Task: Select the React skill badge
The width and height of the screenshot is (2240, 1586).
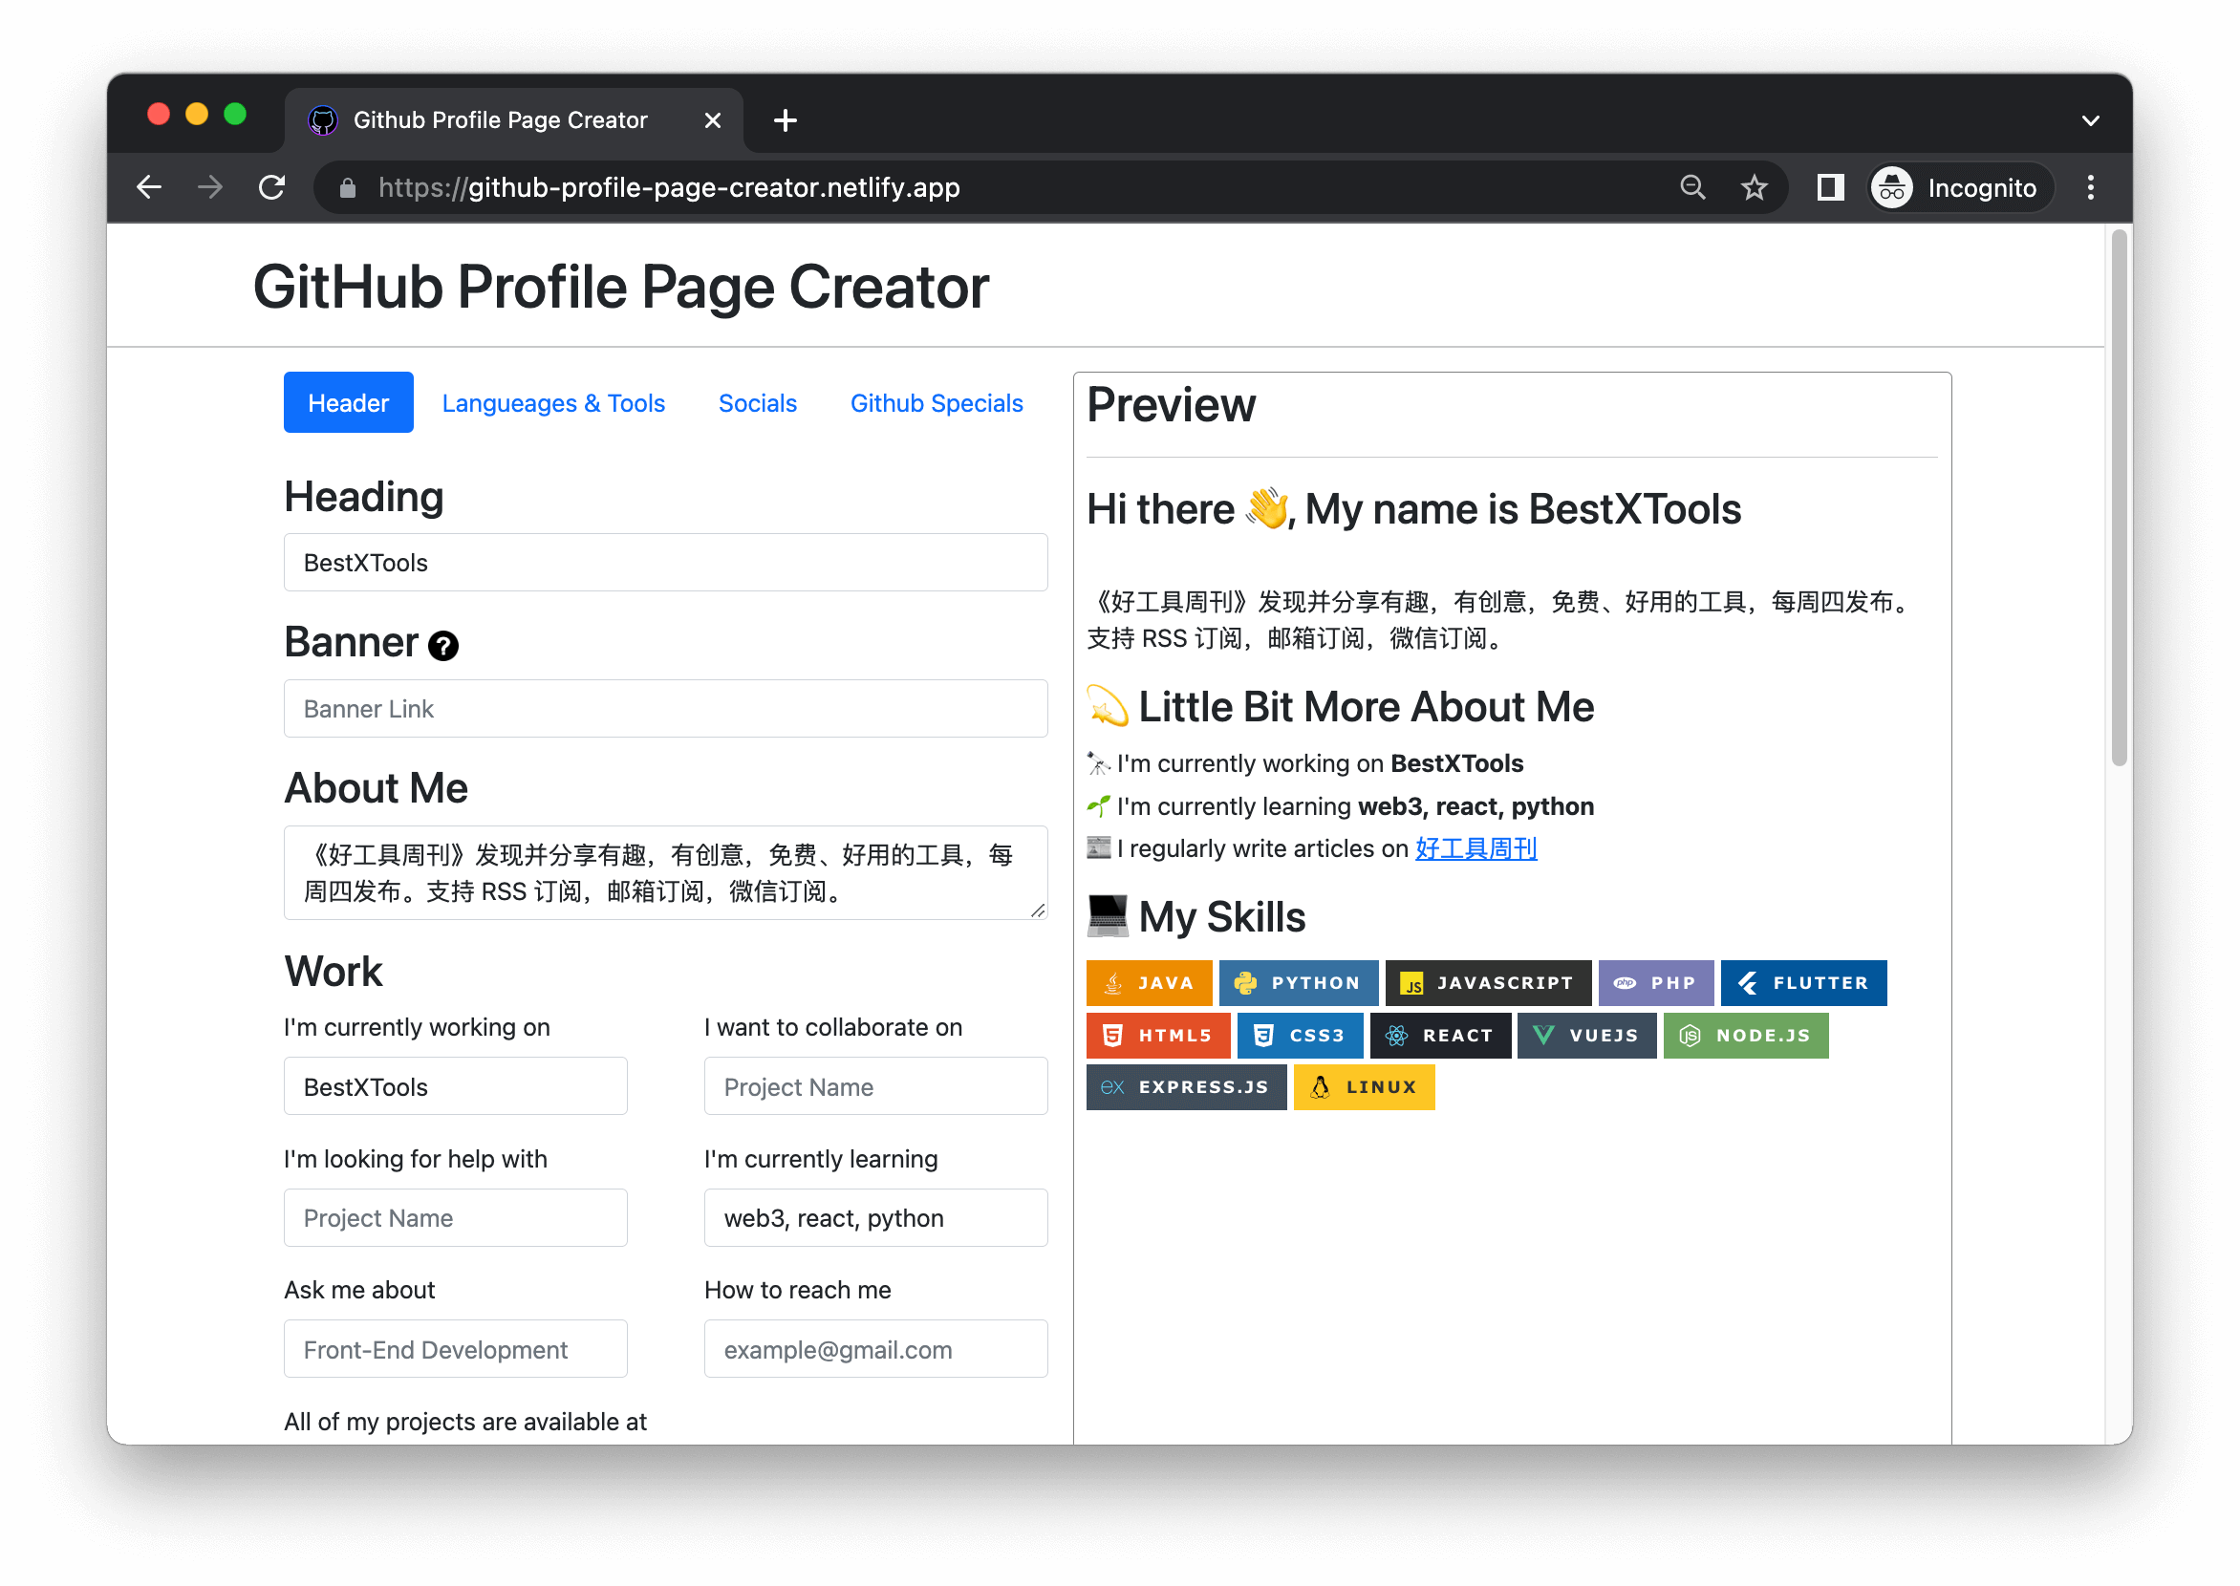Action: point(1441,1035)
